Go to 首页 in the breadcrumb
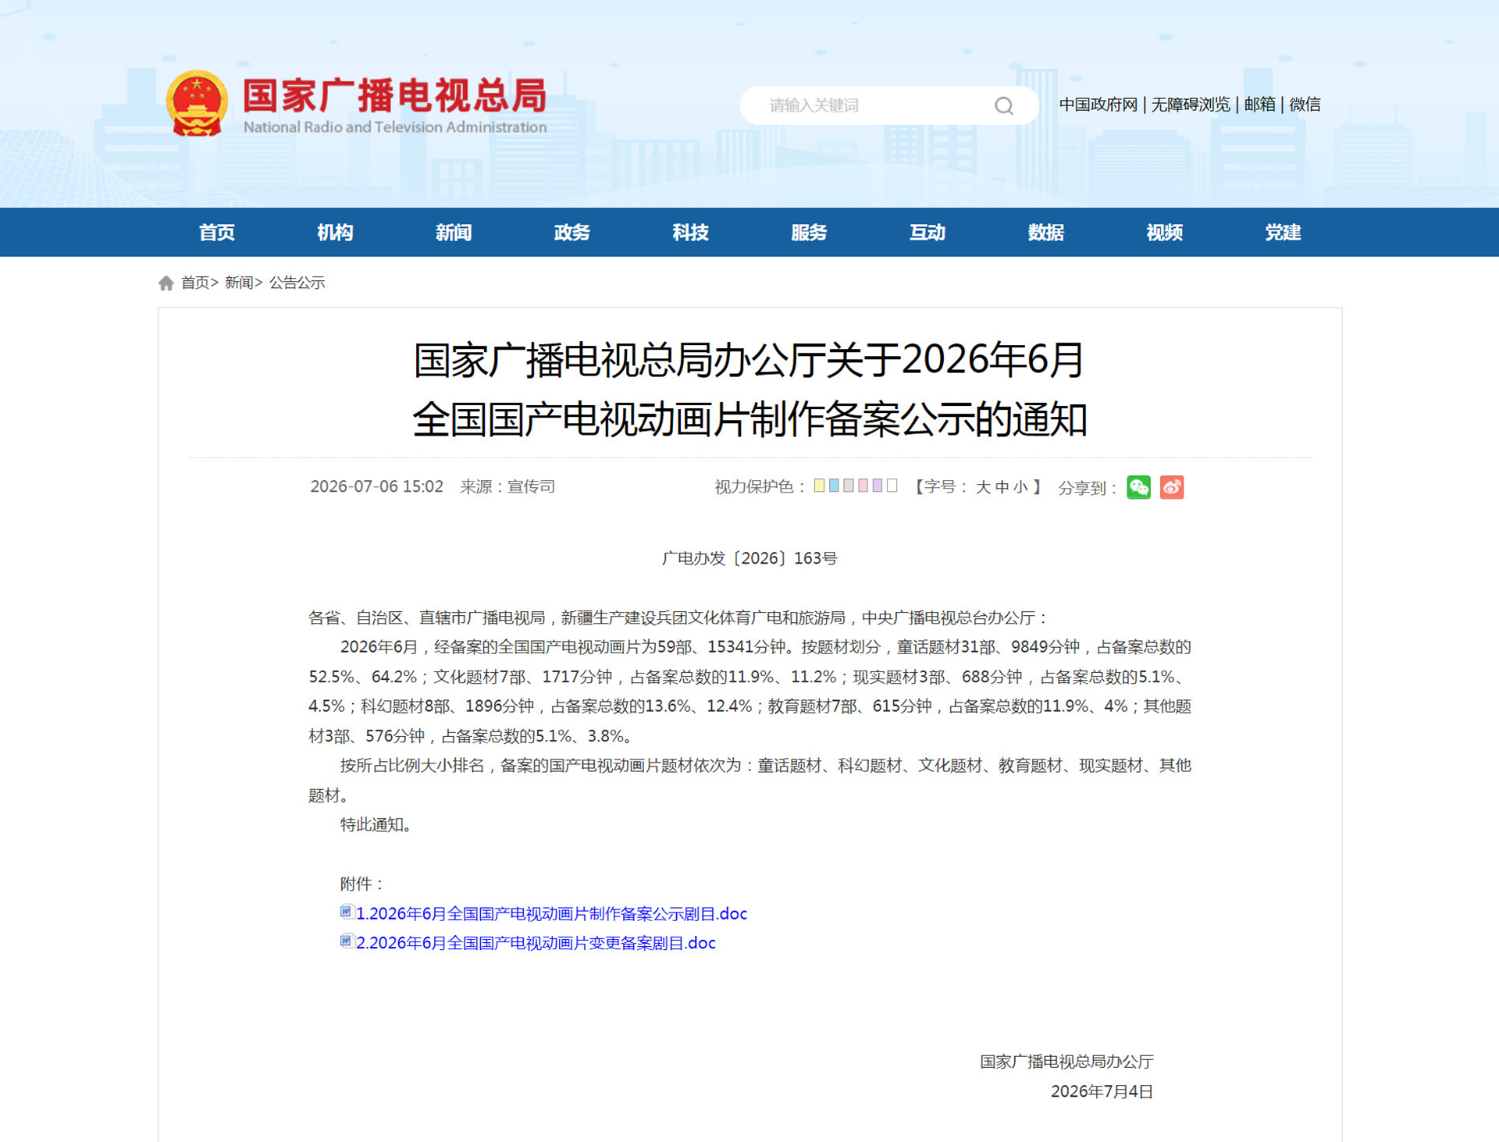The height and width of the screenshot is (1142, 1499). tap(195, 283)
